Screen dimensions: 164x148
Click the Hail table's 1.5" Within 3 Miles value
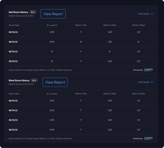tap(139, 52)
